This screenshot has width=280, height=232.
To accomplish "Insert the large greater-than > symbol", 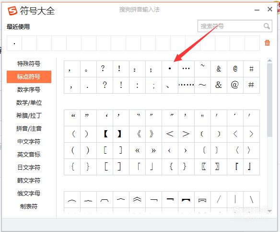I will (x=186, y=134).
